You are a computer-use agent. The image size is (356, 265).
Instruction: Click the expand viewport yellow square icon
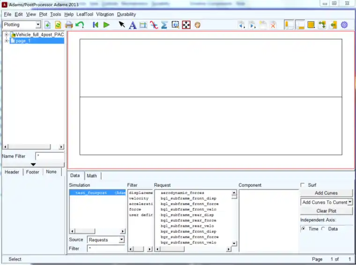click(x=311, y=25)
